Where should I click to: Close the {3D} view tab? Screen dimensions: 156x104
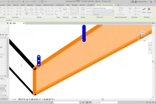coord(24,23)
